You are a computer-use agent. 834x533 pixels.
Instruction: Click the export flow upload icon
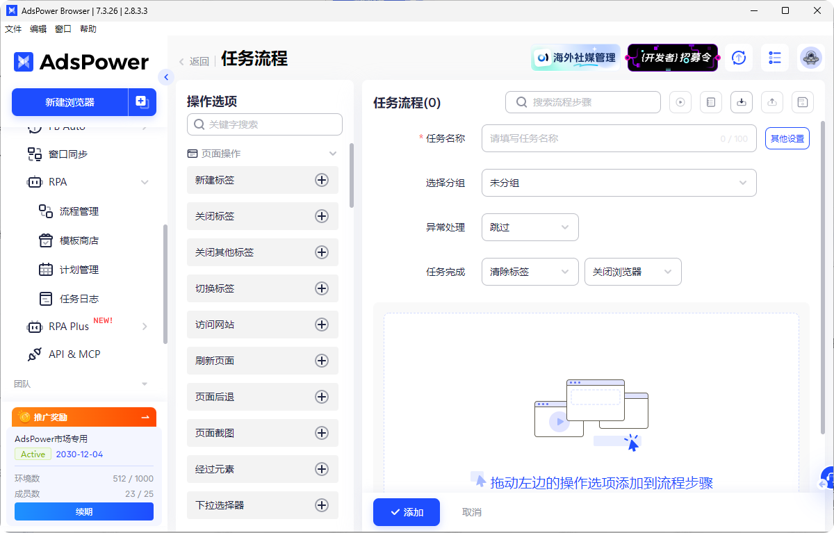pos(771,102)
